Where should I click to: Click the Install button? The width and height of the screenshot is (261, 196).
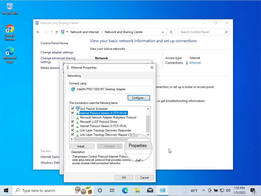click(x=82, y=146)
